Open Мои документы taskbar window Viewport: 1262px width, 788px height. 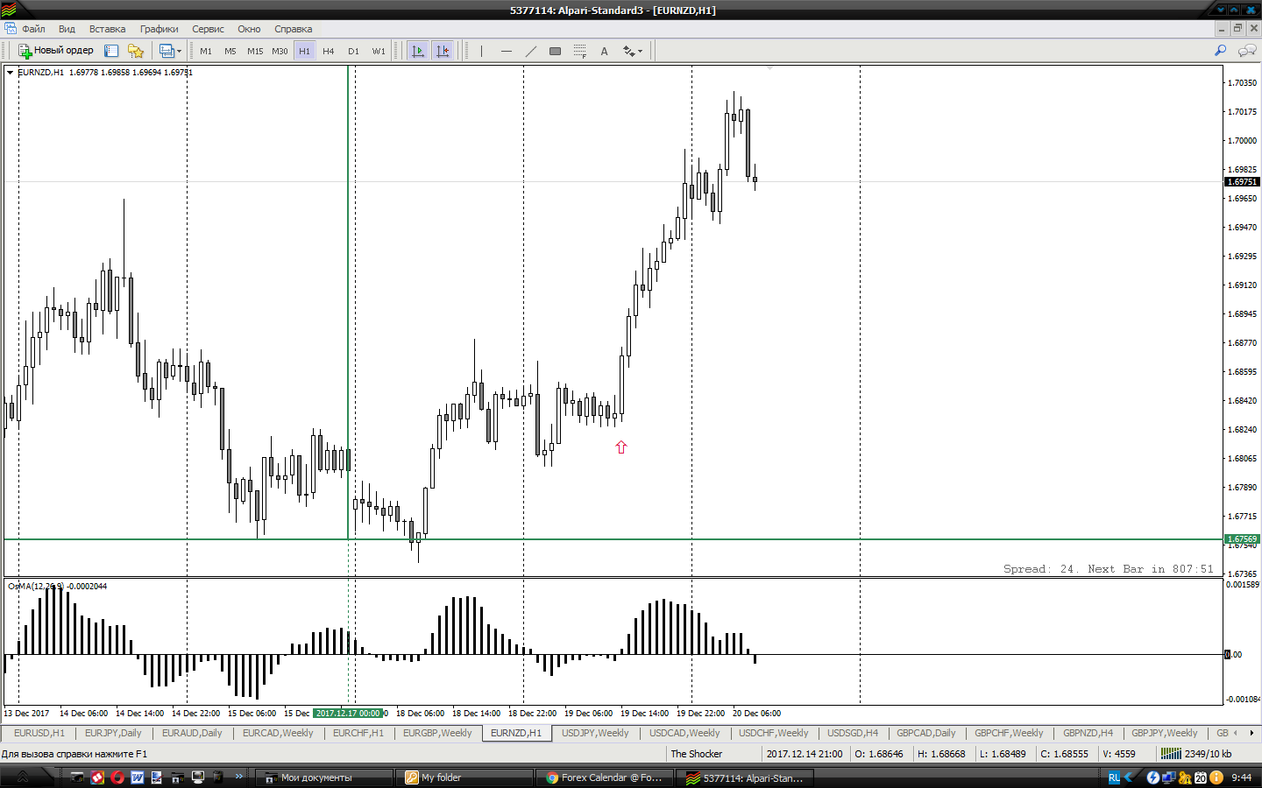tap(324, 777)
